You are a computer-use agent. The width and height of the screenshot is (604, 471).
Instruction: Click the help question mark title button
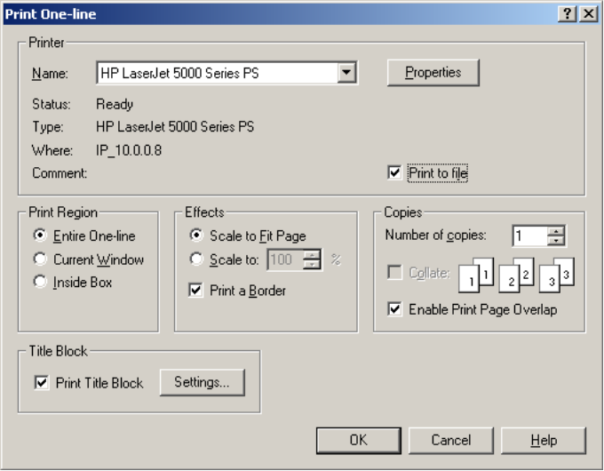567,14
